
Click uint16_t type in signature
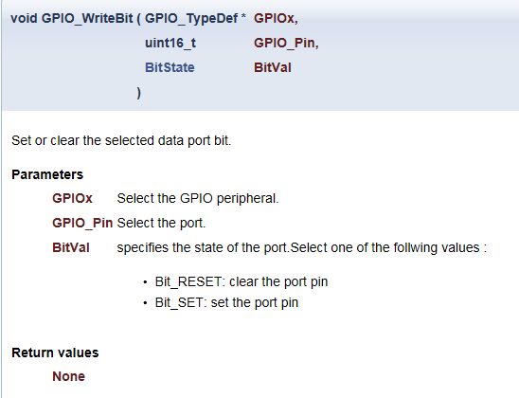(x=170, y=43)
